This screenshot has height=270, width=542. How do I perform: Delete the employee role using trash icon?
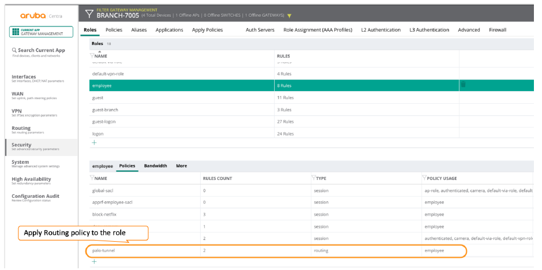[x=463, y=85]
